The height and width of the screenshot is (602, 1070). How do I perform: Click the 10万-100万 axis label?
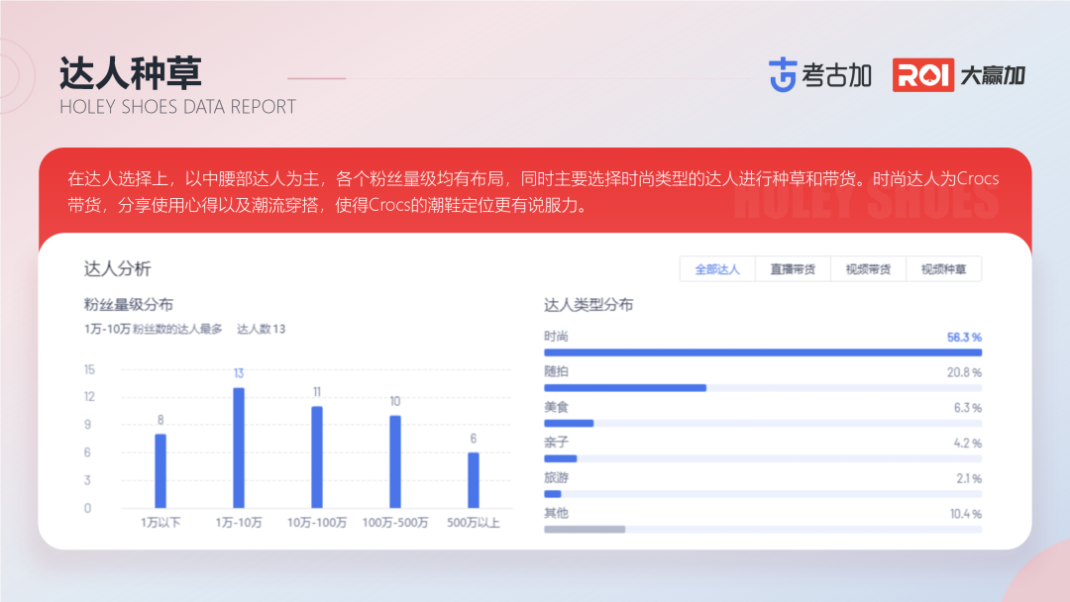coord(317,523)
